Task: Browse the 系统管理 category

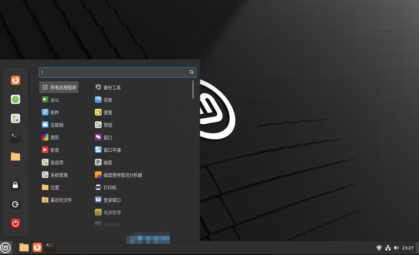Action: click(x=60, y=175)
